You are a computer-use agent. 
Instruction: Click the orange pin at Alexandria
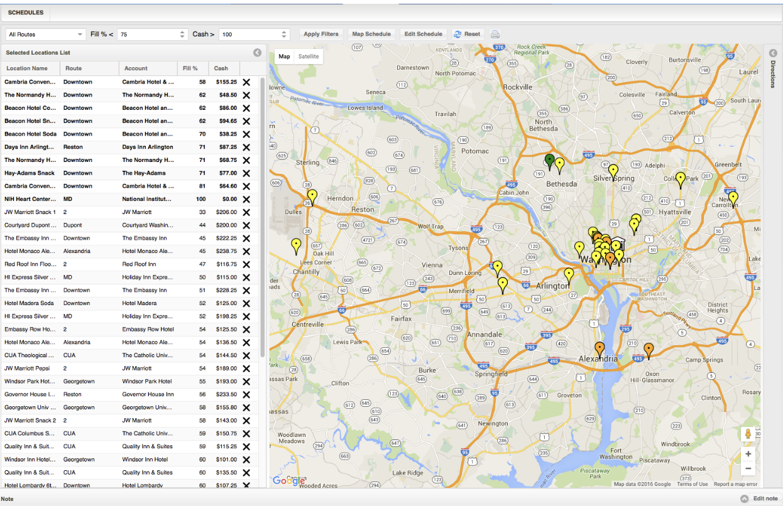click(600, 350)
